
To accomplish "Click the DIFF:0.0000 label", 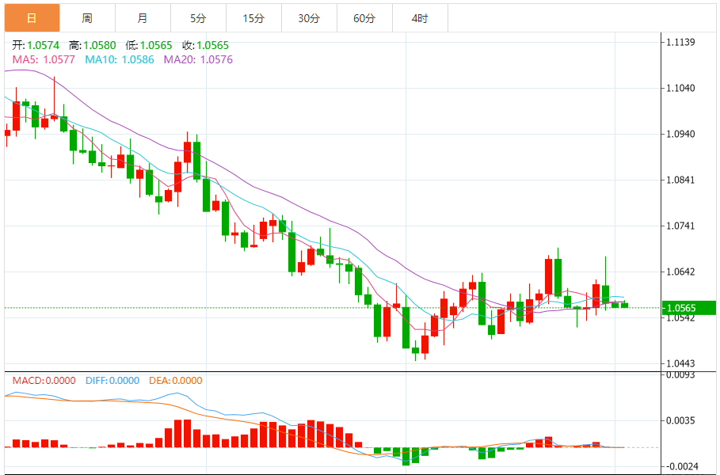I will 112,381.
